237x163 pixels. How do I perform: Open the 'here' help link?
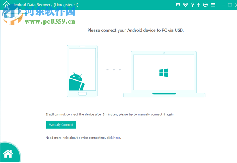point(117,138)
